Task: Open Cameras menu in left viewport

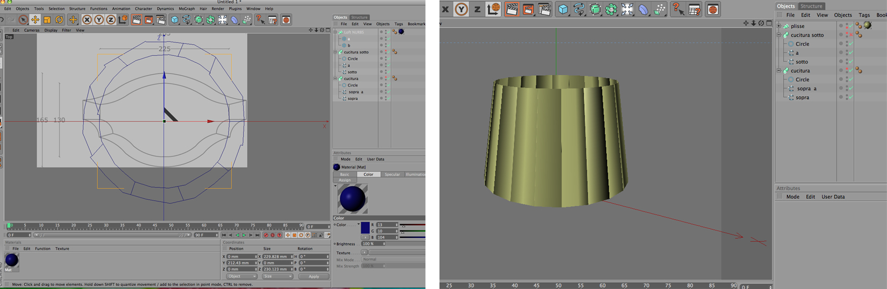Action: pyautogui.click(x=32, y=30)
